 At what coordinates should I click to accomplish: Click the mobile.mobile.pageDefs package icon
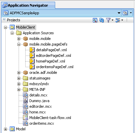pyautogui.click(x=25, y=44)
